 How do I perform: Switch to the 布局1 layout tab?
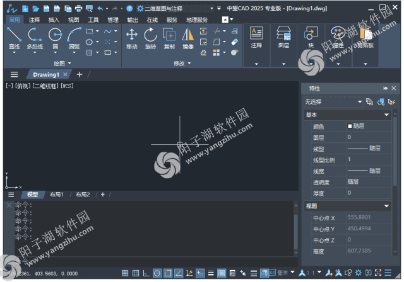(57, 195)
